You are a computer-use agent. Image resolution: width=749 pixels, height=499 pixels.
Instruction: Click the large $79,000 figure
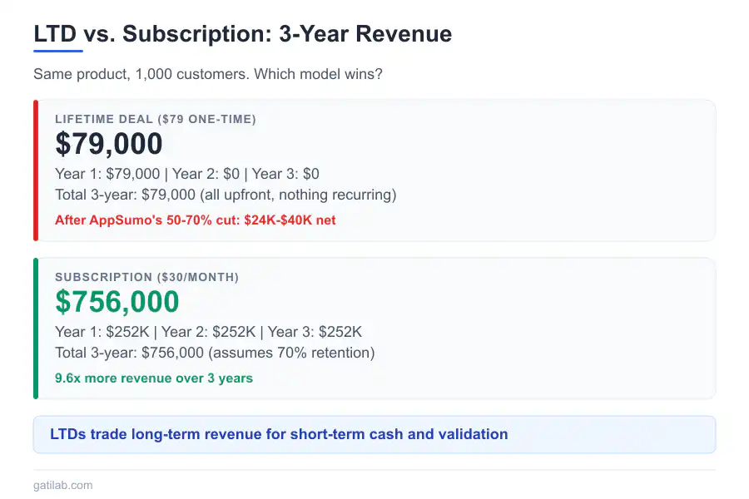tap(109, 144)
